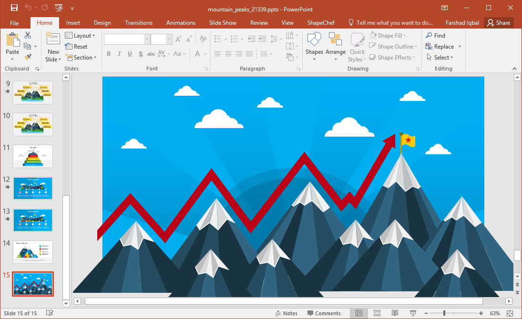Screen dimensions: 522x319
Task: Paste clipboard contents with the Paste icon
Action: point(13,40)
